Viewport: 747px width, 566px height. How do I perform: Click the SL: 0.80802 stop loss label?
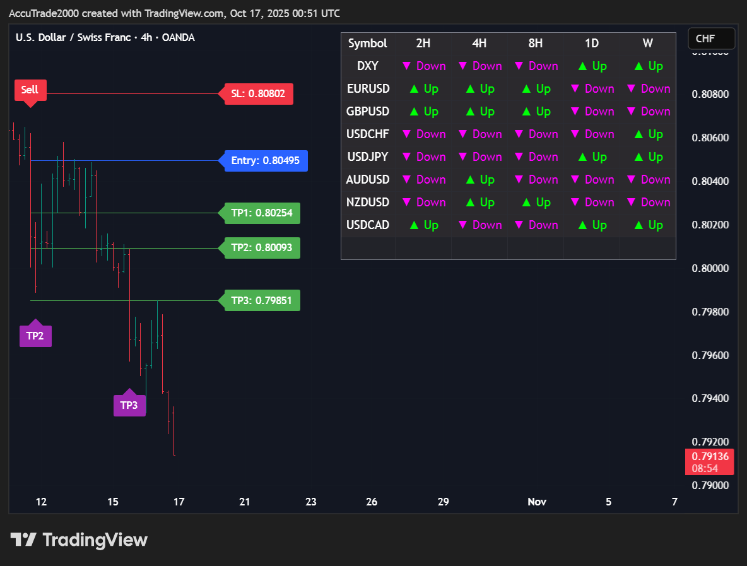pos(258,94)
